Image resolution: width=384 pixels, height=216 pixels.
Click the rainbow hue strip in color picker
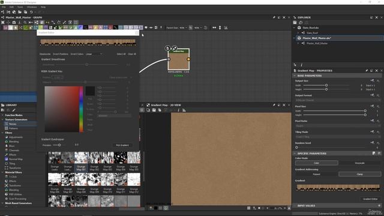click(81, 109)
